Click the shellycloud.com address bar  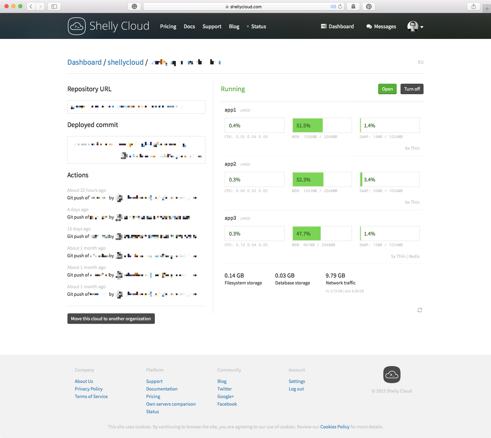244,7
